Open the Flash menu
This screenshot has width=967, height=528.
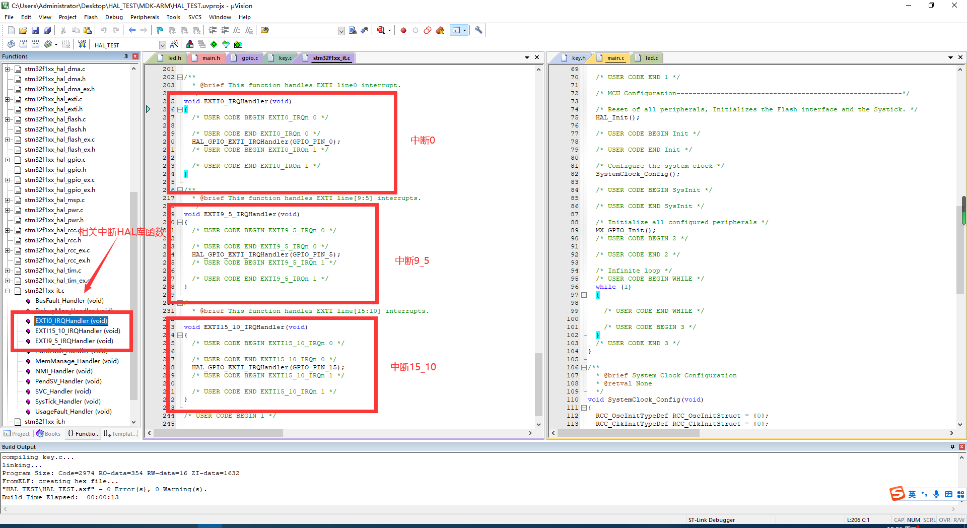(91, 17)
